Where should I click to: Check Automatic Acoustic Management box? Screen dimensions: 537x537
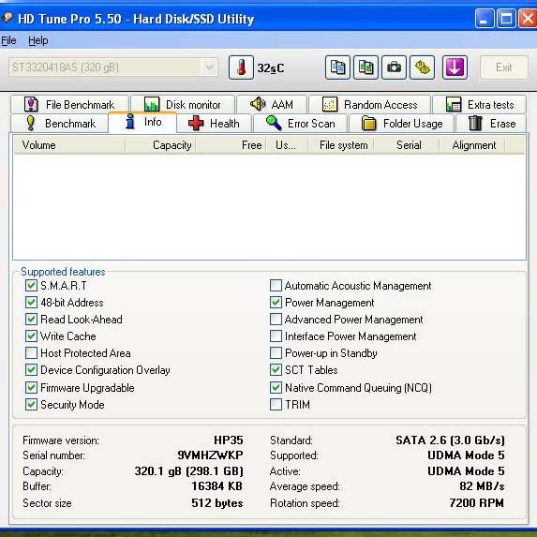(x=276, y=285)
